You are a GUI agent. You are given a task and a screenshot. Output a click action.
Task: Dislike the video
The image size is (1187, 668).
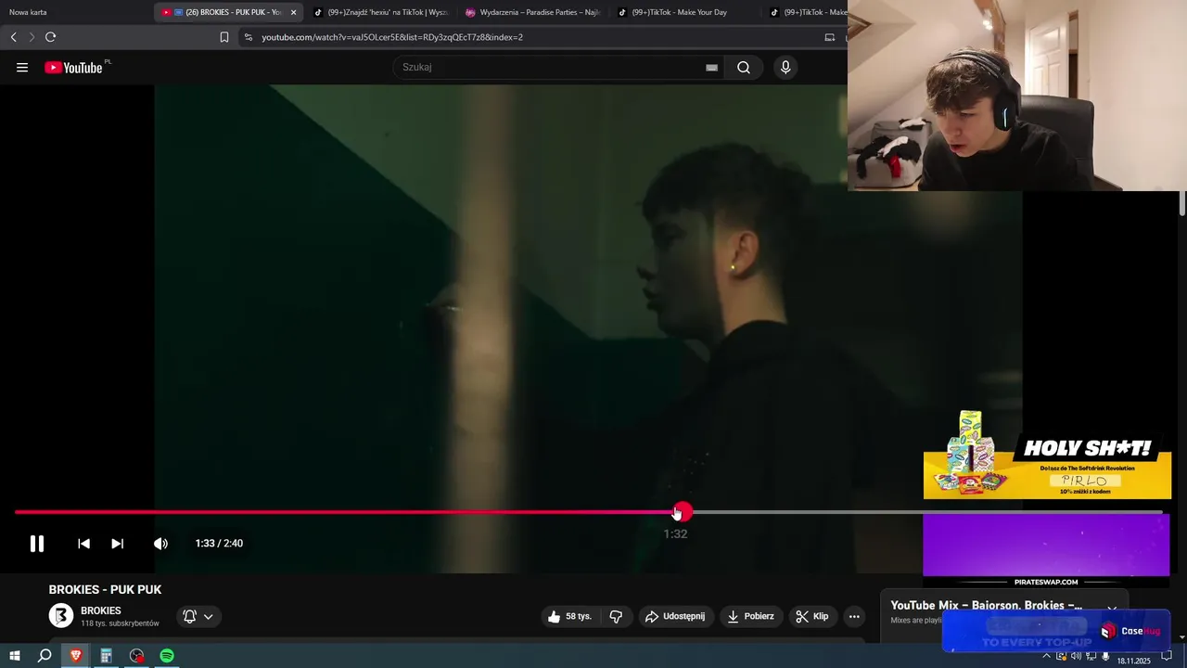[616, 616]
